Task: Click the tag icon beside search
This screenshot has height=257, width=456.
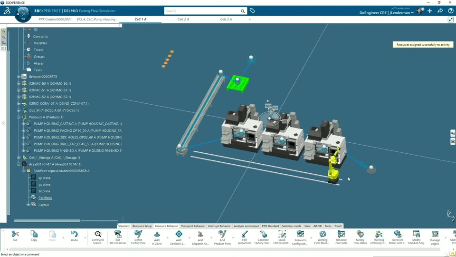Action: click(x=252, y=11)
